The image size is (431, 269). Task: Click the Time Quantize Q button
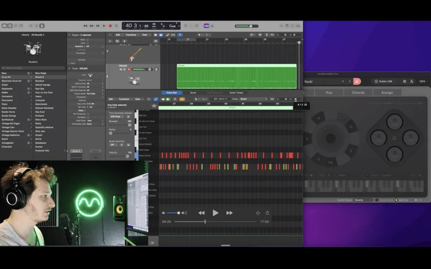pyautogui.click(x=128, y=117)
